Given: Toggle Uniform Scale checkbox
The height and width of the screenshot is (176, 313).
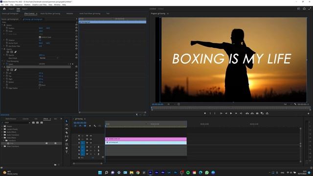Looking at the screenshot, I should coord(40,37).
